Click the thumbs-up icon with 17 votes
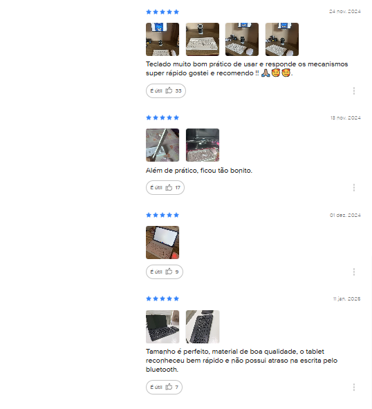 click(169, 187)
